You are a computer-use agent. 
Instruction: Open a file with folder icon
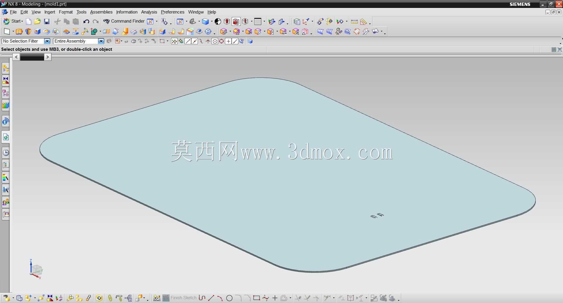coord(37,21)
